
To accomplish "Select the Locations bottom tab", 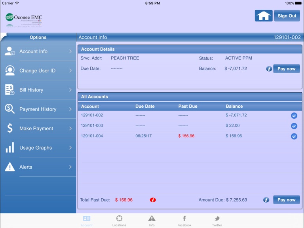I will coord(119,221).
